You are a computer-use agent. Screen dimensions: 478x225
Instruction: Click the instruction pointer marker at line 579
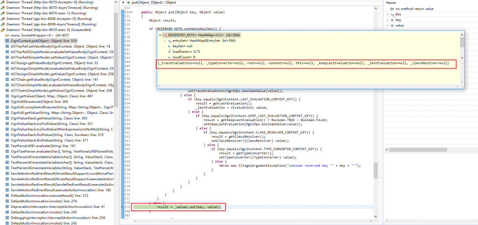122,207
